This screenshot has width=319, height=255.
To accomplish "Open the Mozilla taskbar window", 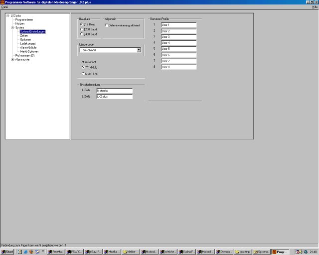I will [112, 252].
